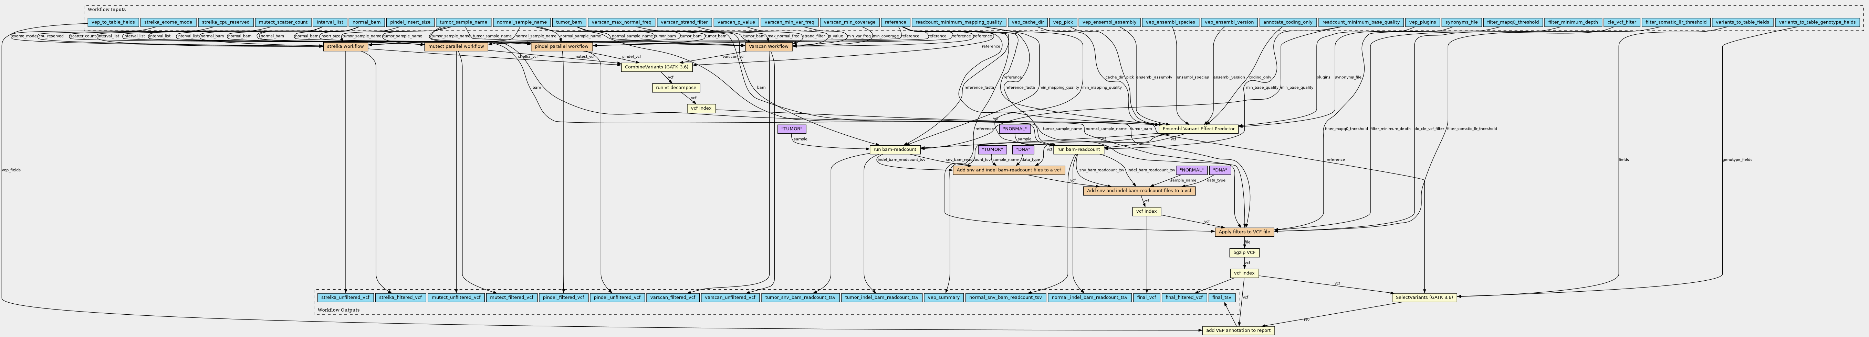This screenshot has width=1869, height=337.
Task: Click the vep_to_table_fields input node
Action: (x=113, y=22)
